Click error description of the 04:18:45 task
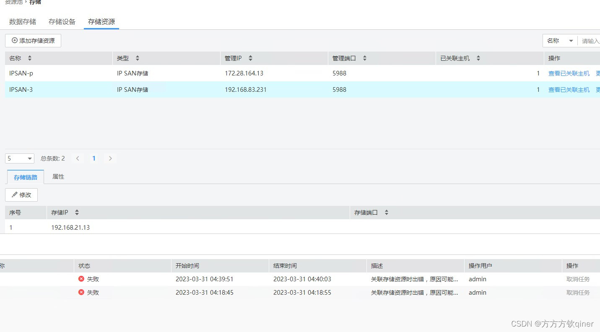Image resolution: width=600 pixels, height=332 pixels. pos(415,293)
